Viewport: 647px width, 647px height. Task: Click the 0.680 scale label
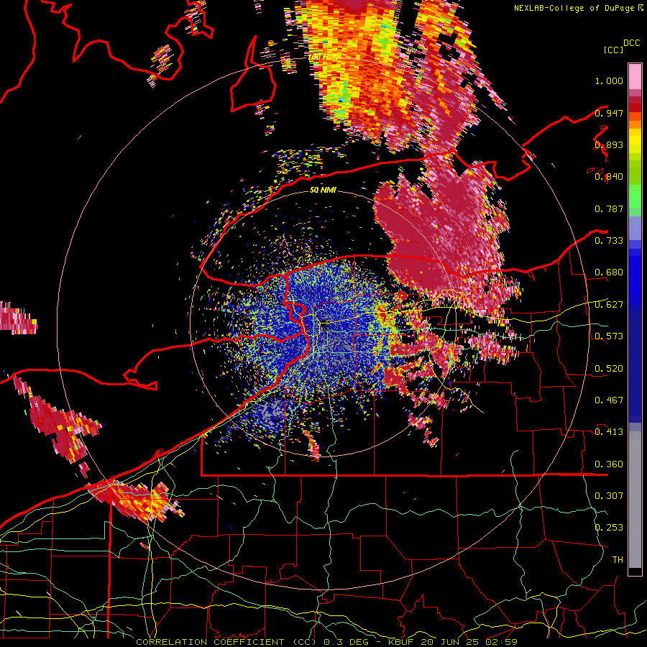(x=609, y=272)
